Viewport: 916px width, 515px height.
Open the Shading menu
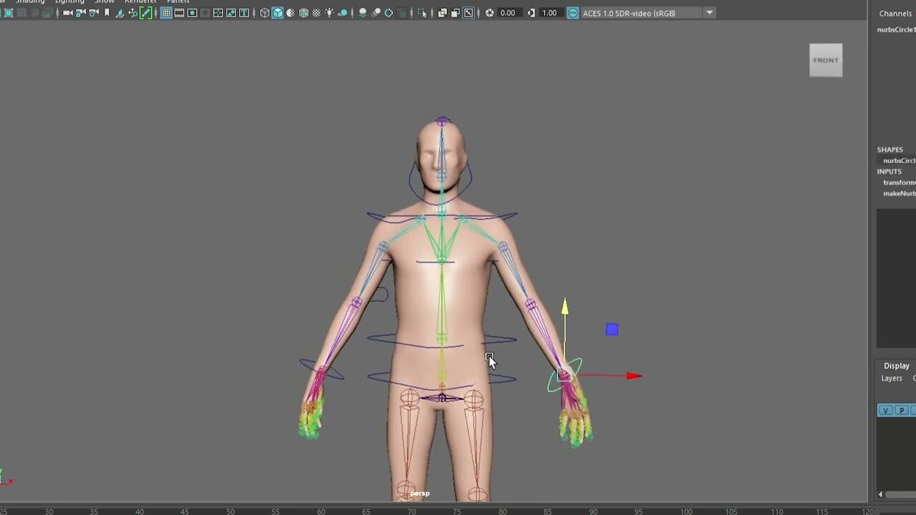(x=31, y=1)
